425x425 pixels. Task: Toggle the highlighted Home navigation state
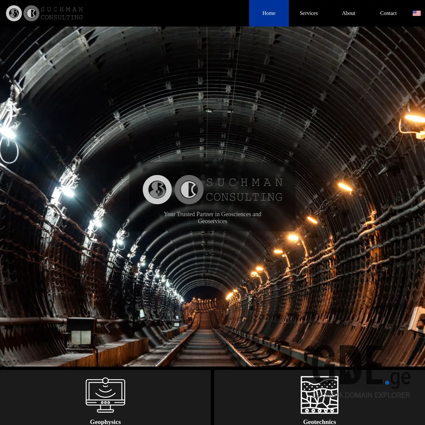(269, 13)
